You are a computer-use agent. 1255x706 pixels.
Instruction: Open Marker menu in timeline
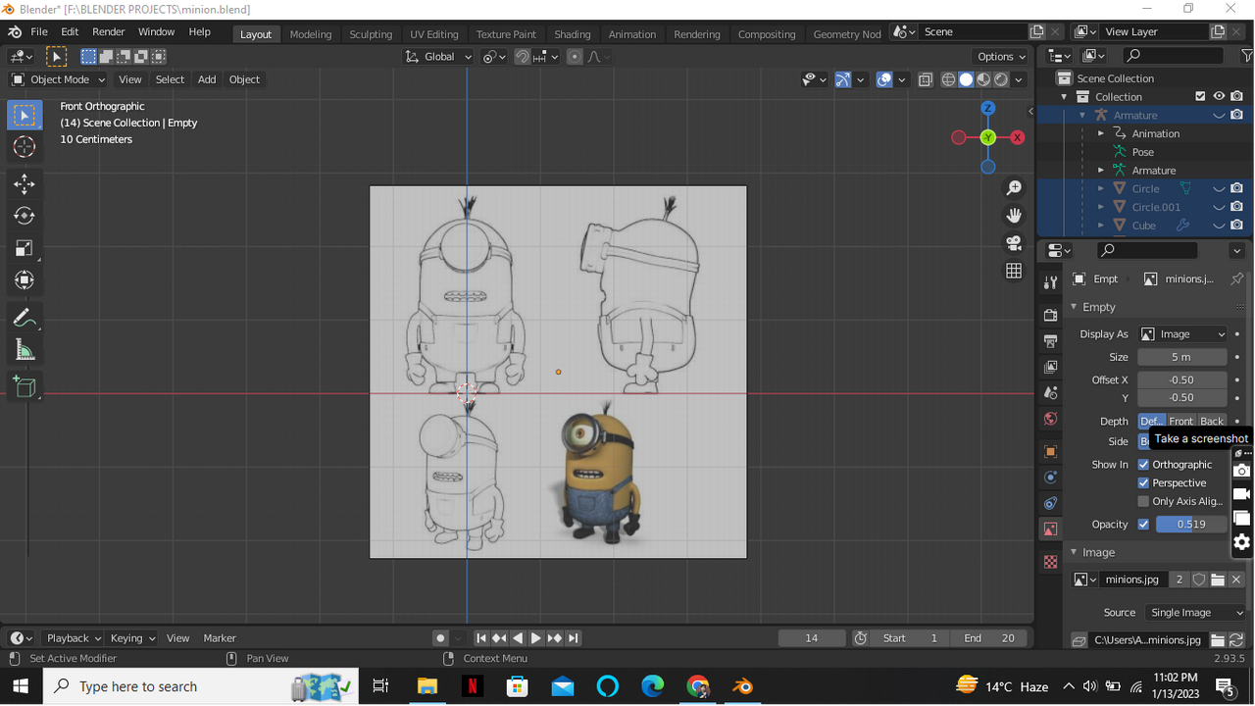click(x=220, y=638)
